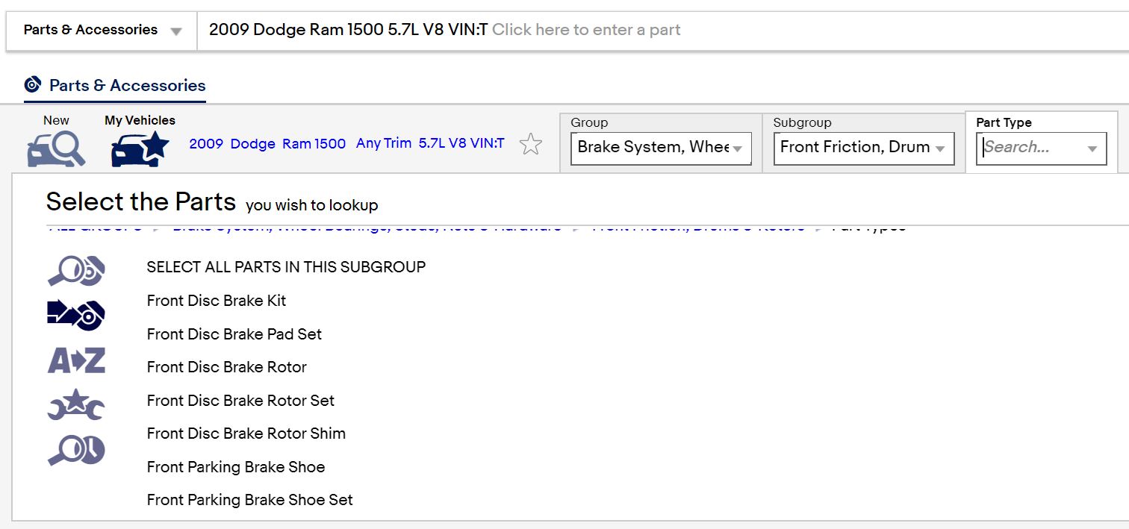Click the New vehicle lookup icon
The height and width of the screenshot is (529, 1129).
(x=56, y=148)
